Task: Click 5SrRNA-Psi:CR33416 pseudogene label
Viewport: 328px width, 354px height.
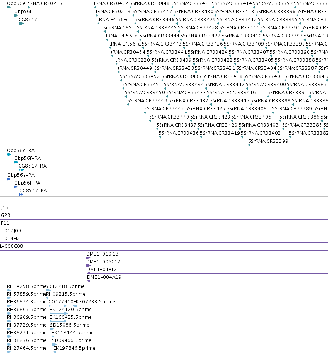Action: 231,93
